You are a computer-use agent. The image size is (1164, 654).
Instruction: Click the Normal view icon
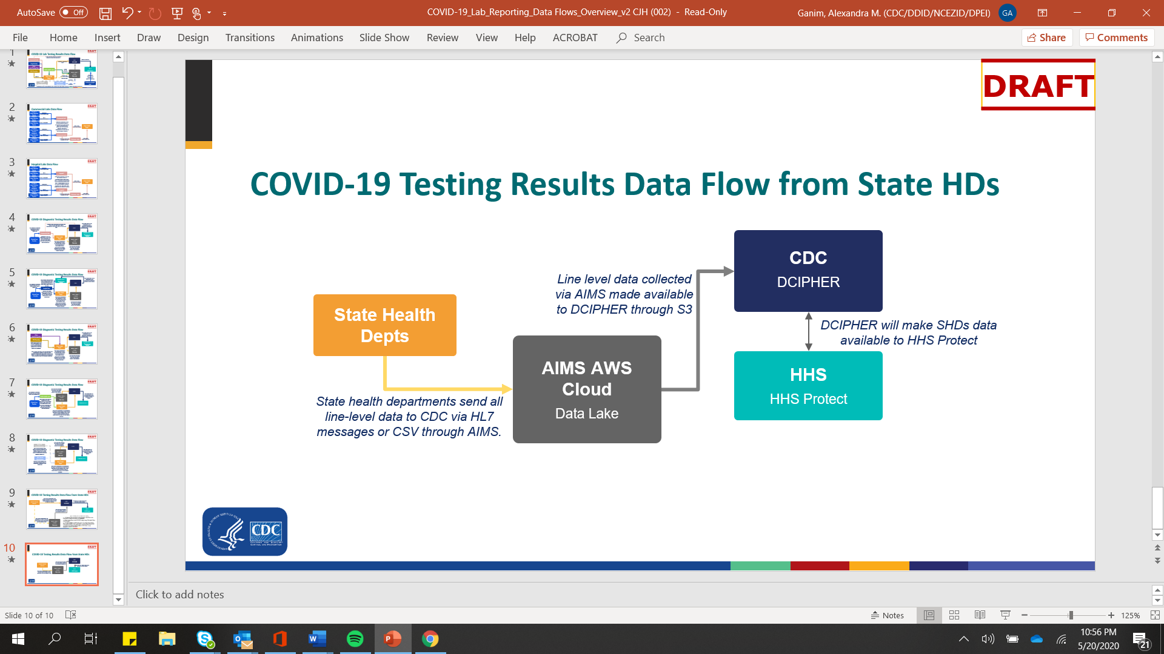(929, 615)
